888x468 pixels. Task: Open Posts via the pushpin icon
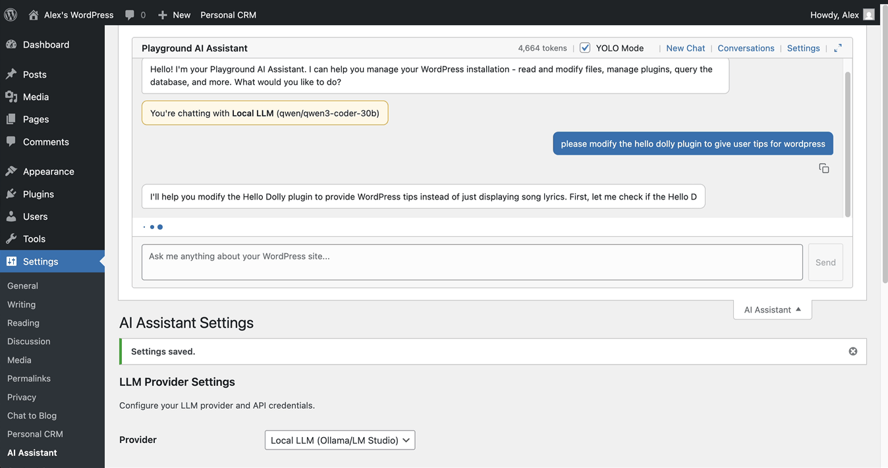[13, 74]
